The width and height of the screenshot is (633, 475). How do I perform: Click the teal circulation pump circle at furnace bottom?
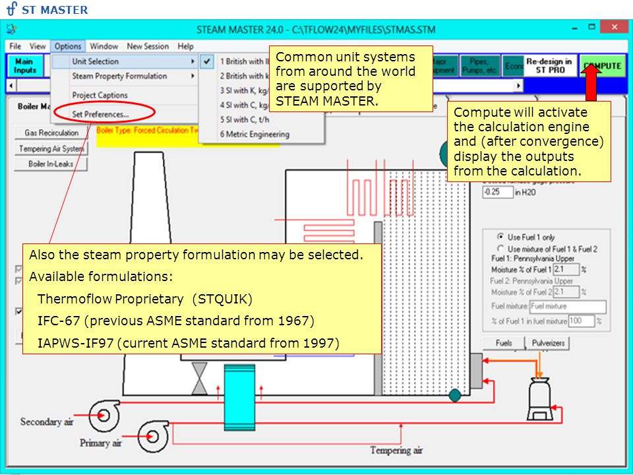455,395
